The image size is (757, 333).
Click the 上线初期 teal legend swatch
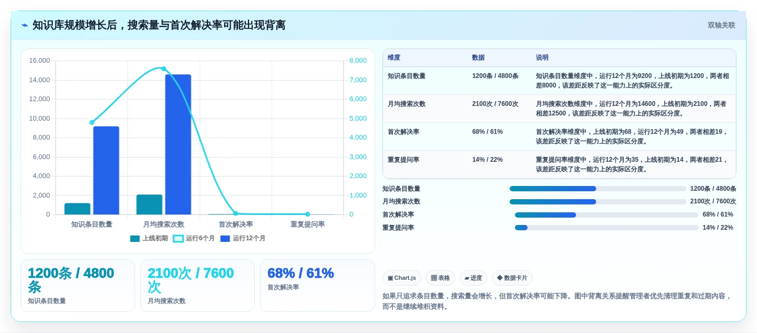[x=135, y=239]
